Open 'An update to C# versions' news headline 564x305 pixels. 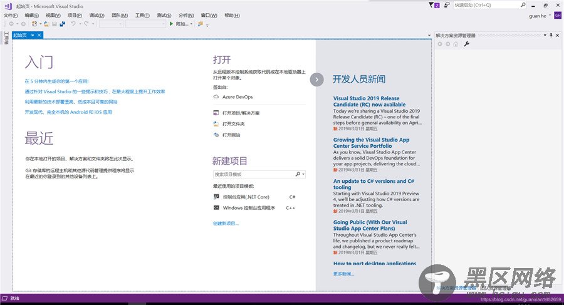click(x=373, y=184)
